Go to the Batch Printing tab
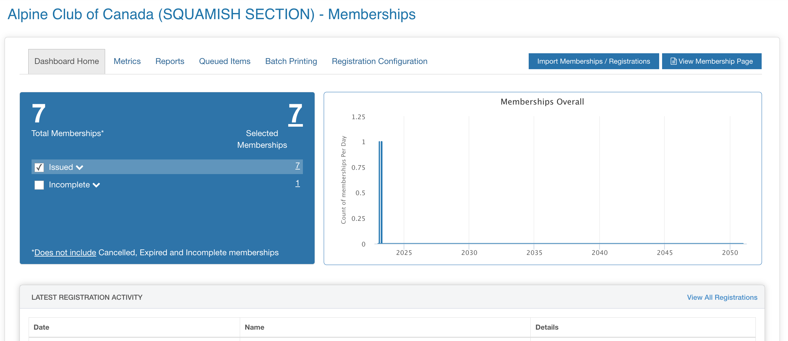 (x=291, y=61)
